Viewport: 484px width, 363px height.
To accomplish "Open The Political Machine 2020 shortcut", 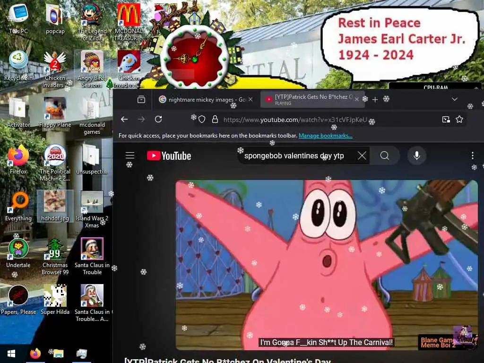I will click(55, 163).
